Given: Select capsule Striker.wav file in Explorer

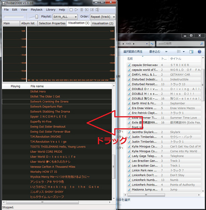Looking at the screenshot, I should 164,65.
